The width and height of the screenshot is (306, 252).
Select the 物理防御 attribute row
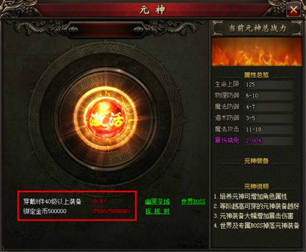click(x=254, y=95)
